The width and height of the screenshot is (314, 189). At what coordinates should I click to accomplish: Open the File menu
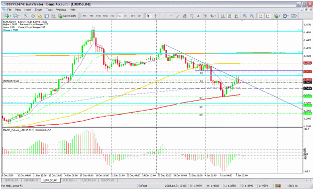pyautogui.click(x=10, y=10)
